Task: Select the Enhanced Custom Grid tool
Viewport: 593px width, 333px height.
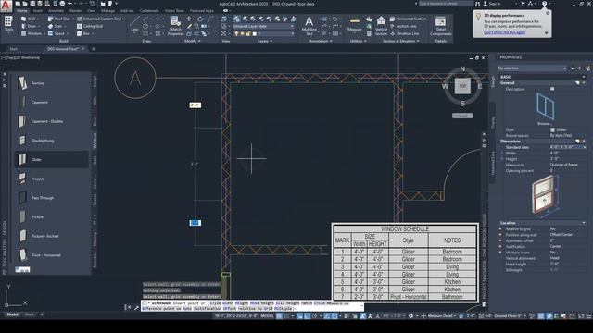Action: click(x=101, y=18)
